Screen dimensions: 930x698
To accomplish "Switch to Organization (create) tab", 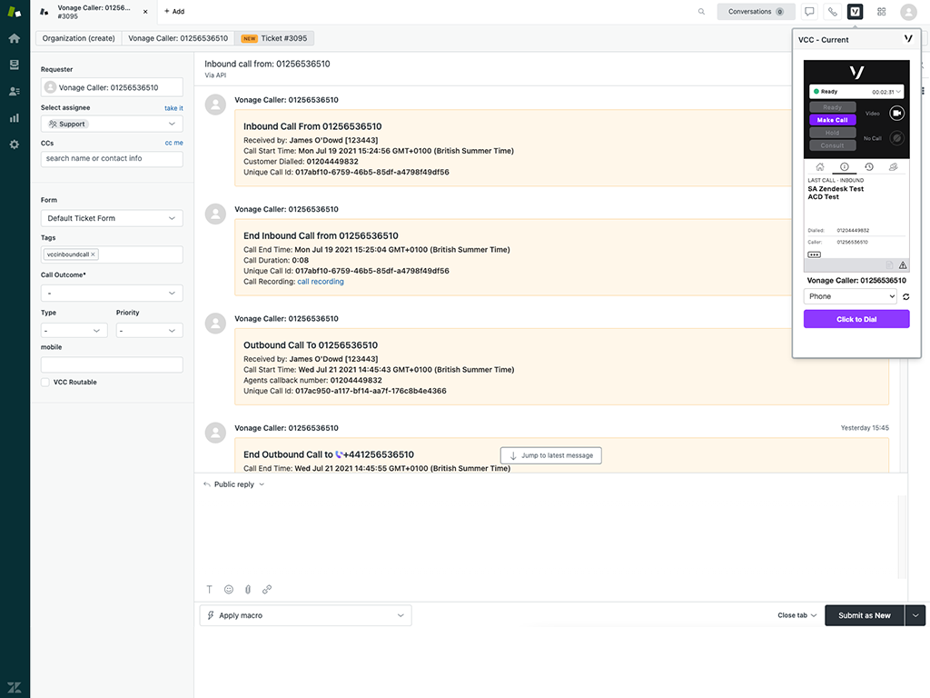I will pos(78,38).
